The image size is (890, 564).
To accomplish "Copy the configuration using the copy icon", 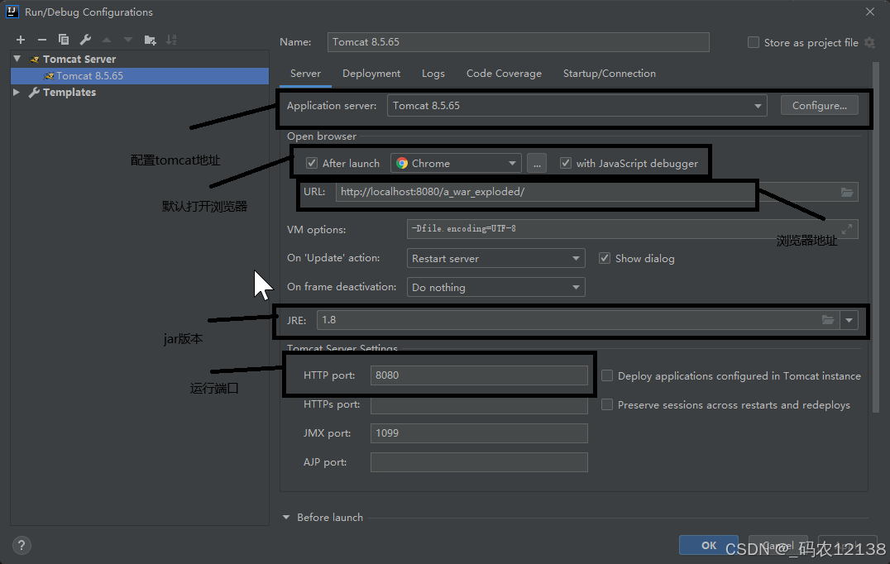I will tap(64, 40).
